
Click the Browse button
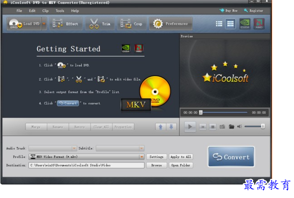pos(156,165)
